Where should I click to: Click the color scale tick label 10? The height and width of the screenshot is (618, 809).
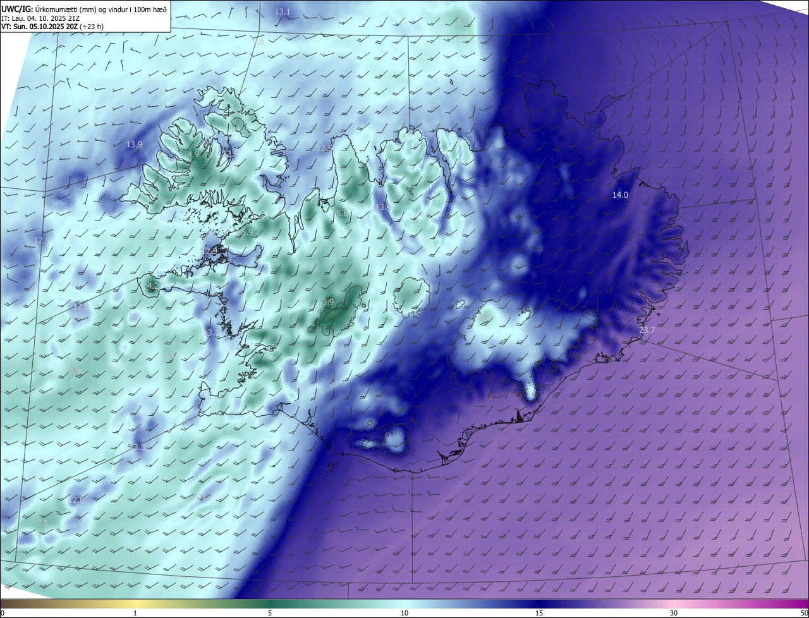[404, 613]
